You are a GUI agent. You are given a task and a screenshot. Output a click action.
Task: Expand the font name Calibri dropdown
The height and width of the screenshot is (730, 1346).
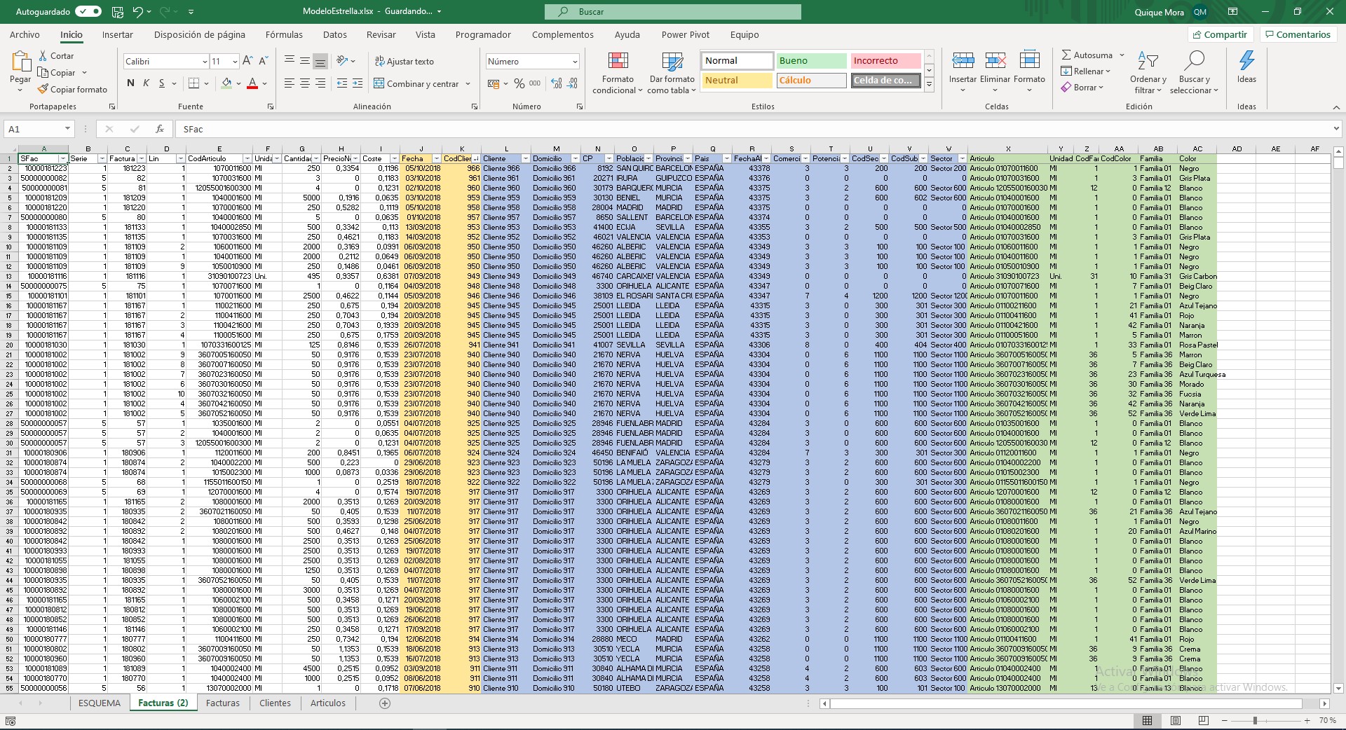tap(205, 62)
